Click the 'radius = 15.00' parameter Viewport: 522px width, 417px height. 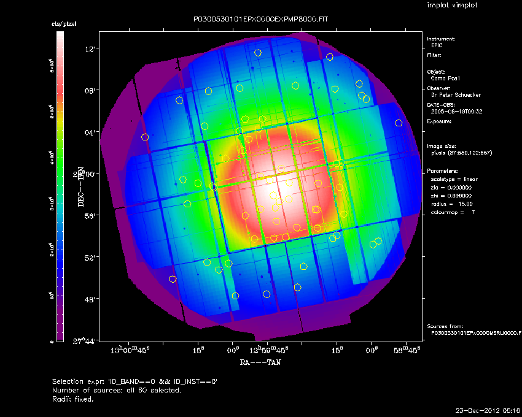(x=452, y=204)
